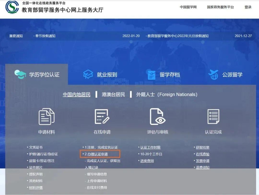
Task: Open 进度查询 link
Action: pos(147,161)
